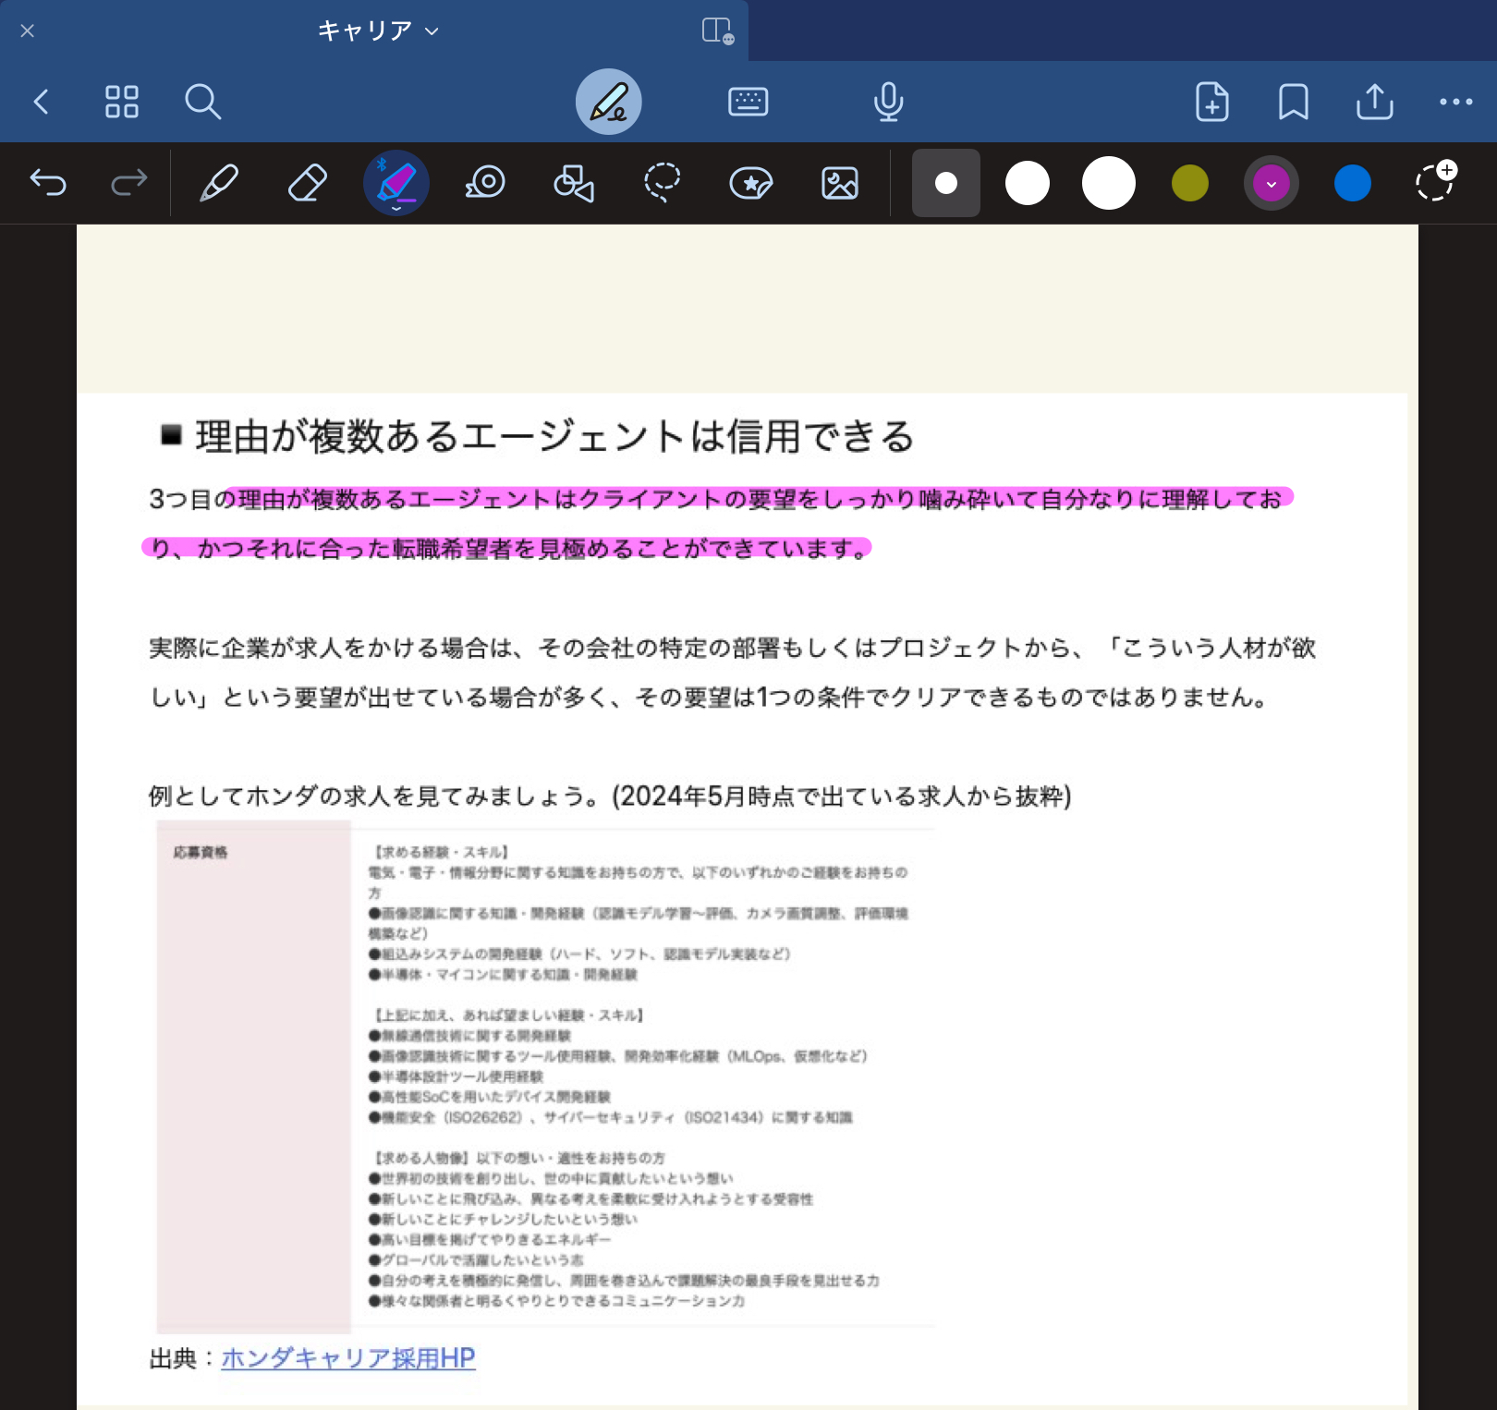The width and height of the screenshot is (1497, 1410).
Task: Open the キャリア title dropdown
Action: click(378, 30)
